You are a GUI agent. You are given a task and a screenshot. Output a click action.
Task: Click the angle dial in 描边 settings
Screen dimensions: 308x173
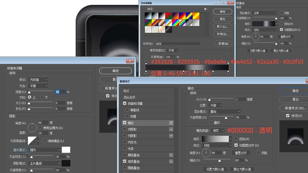(x=206, y=153)
